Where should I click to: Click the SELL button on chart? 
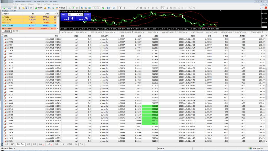click(x=64, y=15)
